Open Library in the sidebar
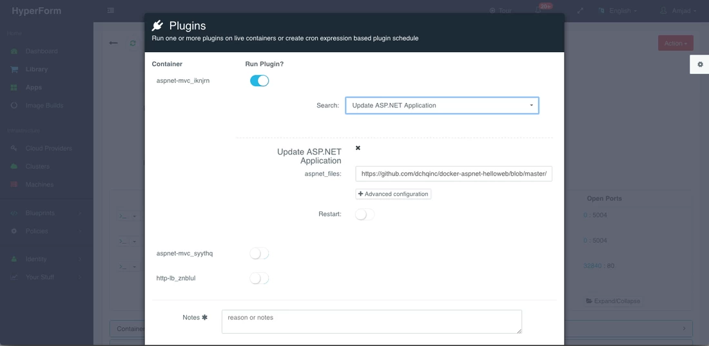709x346 pixels. (37, 69)
